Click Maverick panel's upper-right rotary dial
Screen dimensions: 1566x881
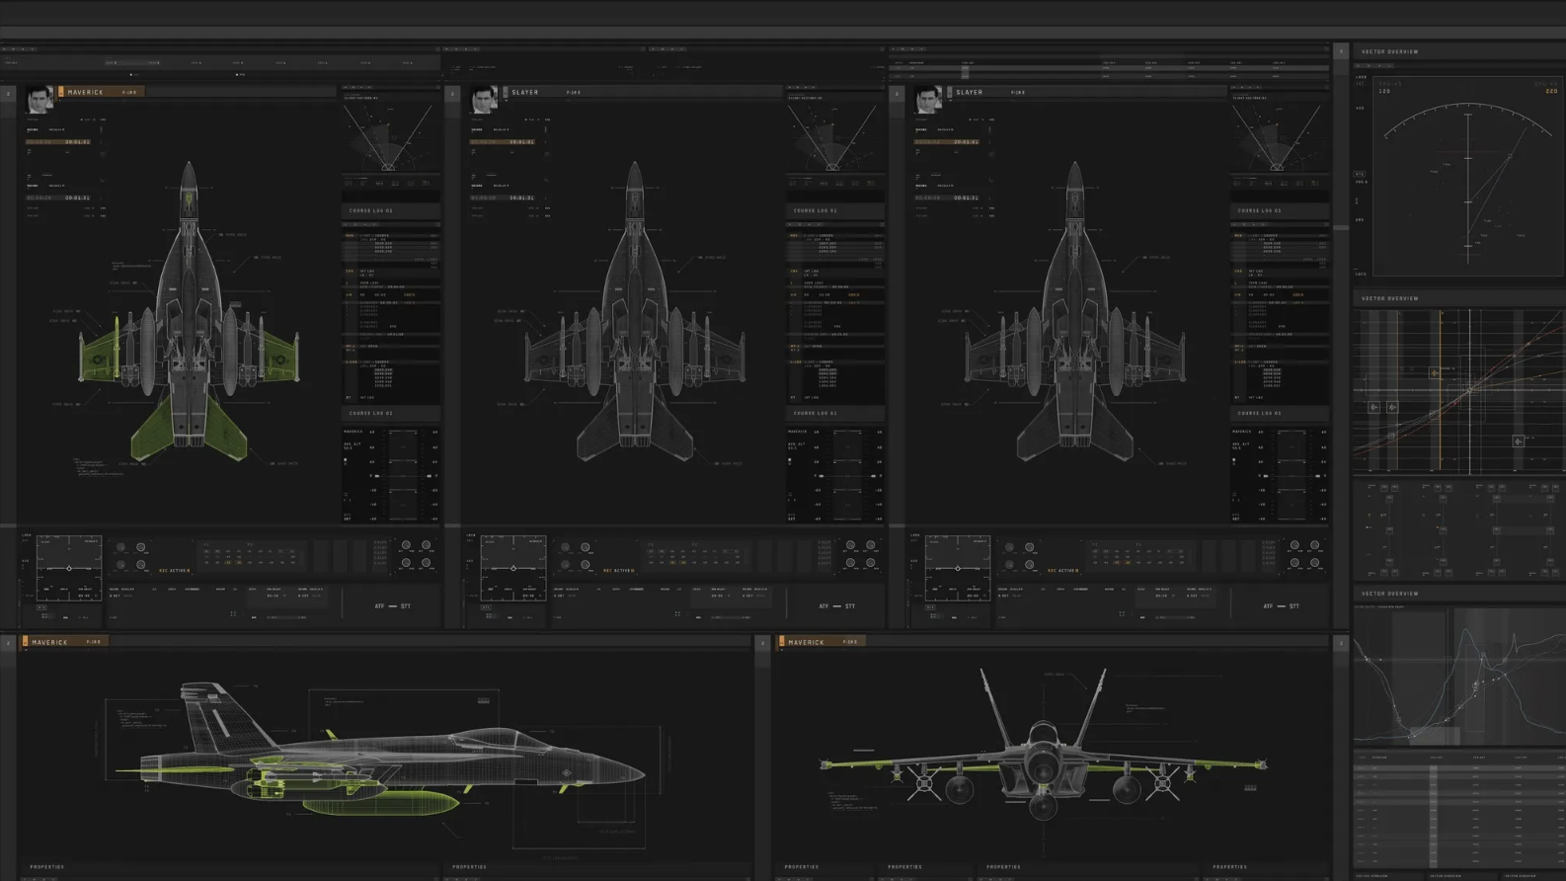point(427,545)
